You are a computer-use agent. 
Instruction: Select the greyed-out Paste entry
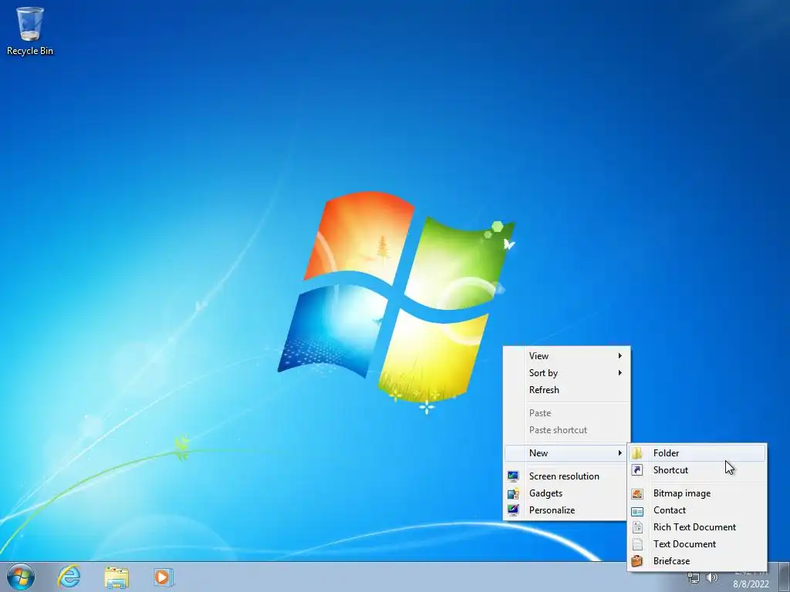point(567,413)
